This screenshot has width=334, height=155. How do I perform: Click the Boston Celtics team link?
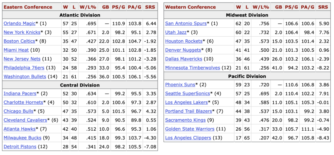(x=19, y=41)
